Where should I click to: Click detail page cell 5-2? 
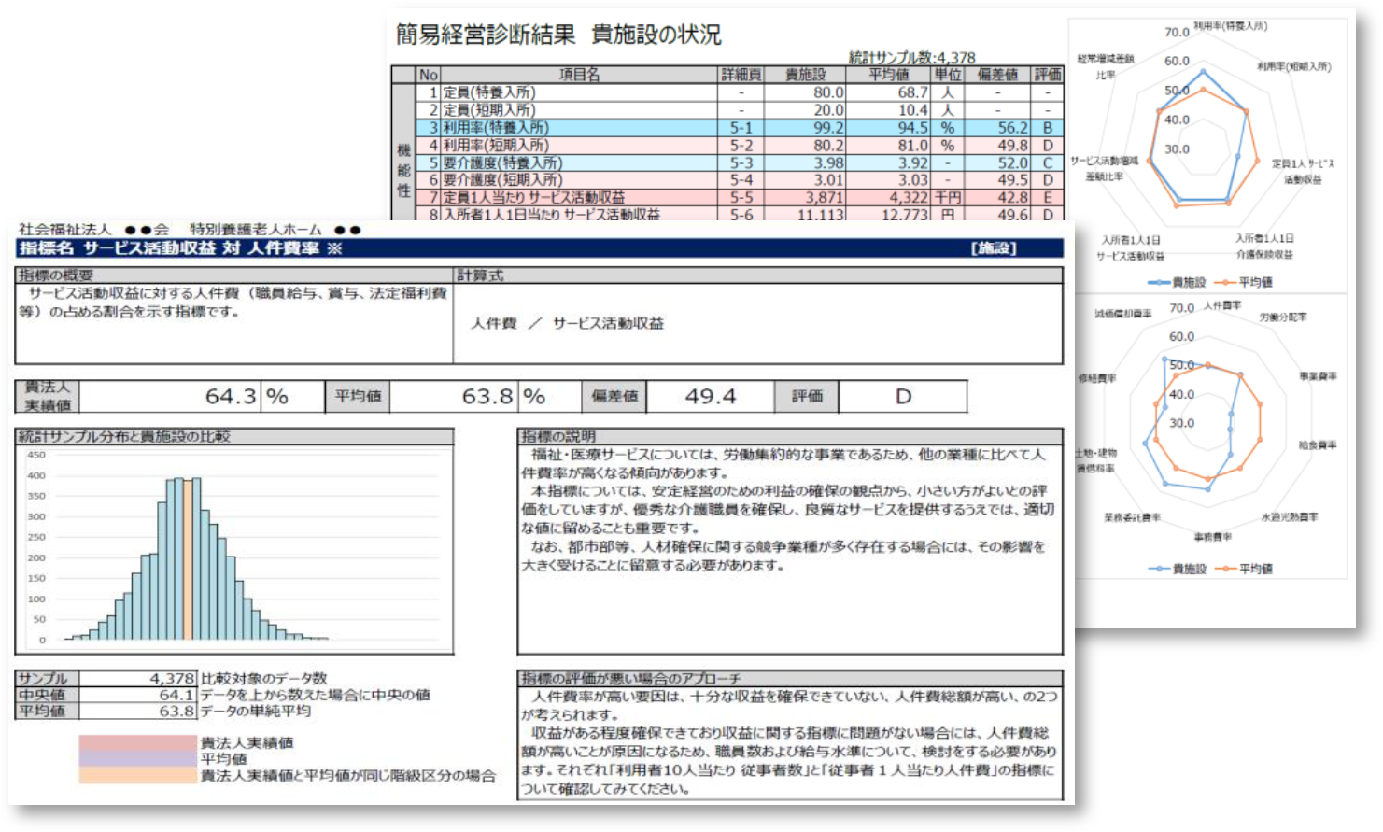coord(741,146)
